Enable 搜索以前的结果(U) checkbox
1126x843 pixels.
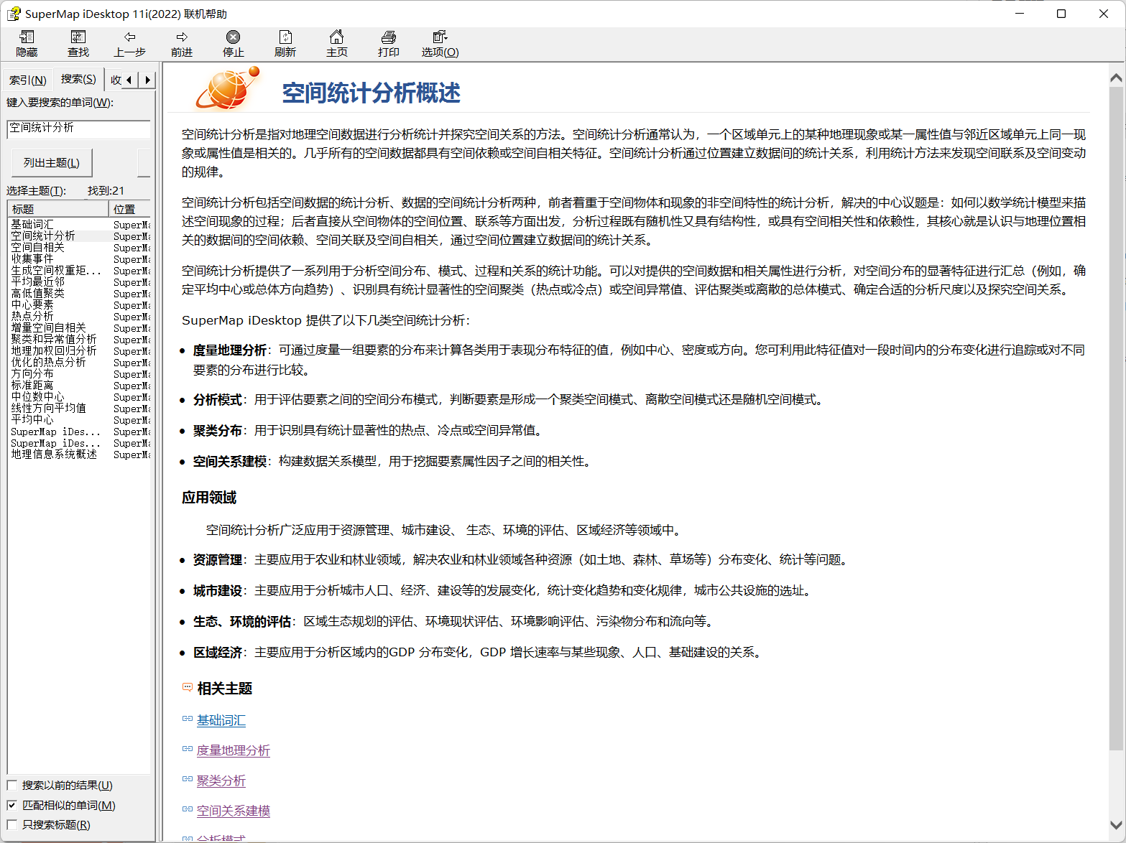point(12,786)
